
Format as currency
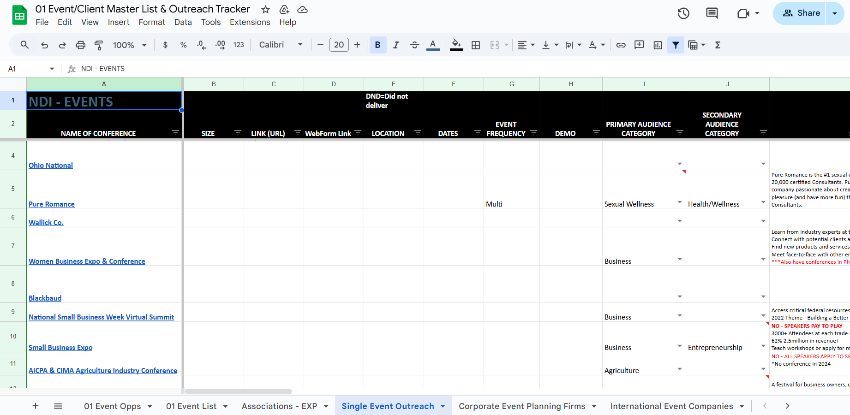click(165, 45)
